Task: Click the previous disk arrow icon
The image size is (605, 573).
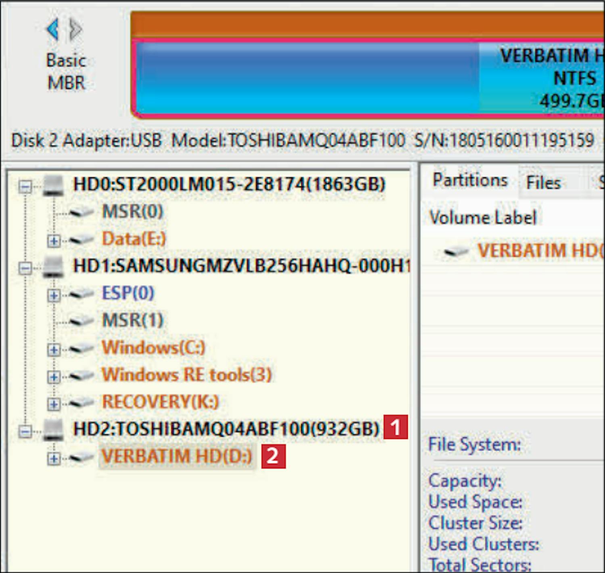Action: (x=53, y=29)
